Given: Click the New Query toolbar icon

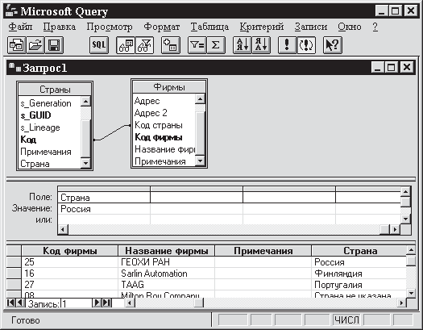Looking at the screenshot, I should [x=16, y=45].
